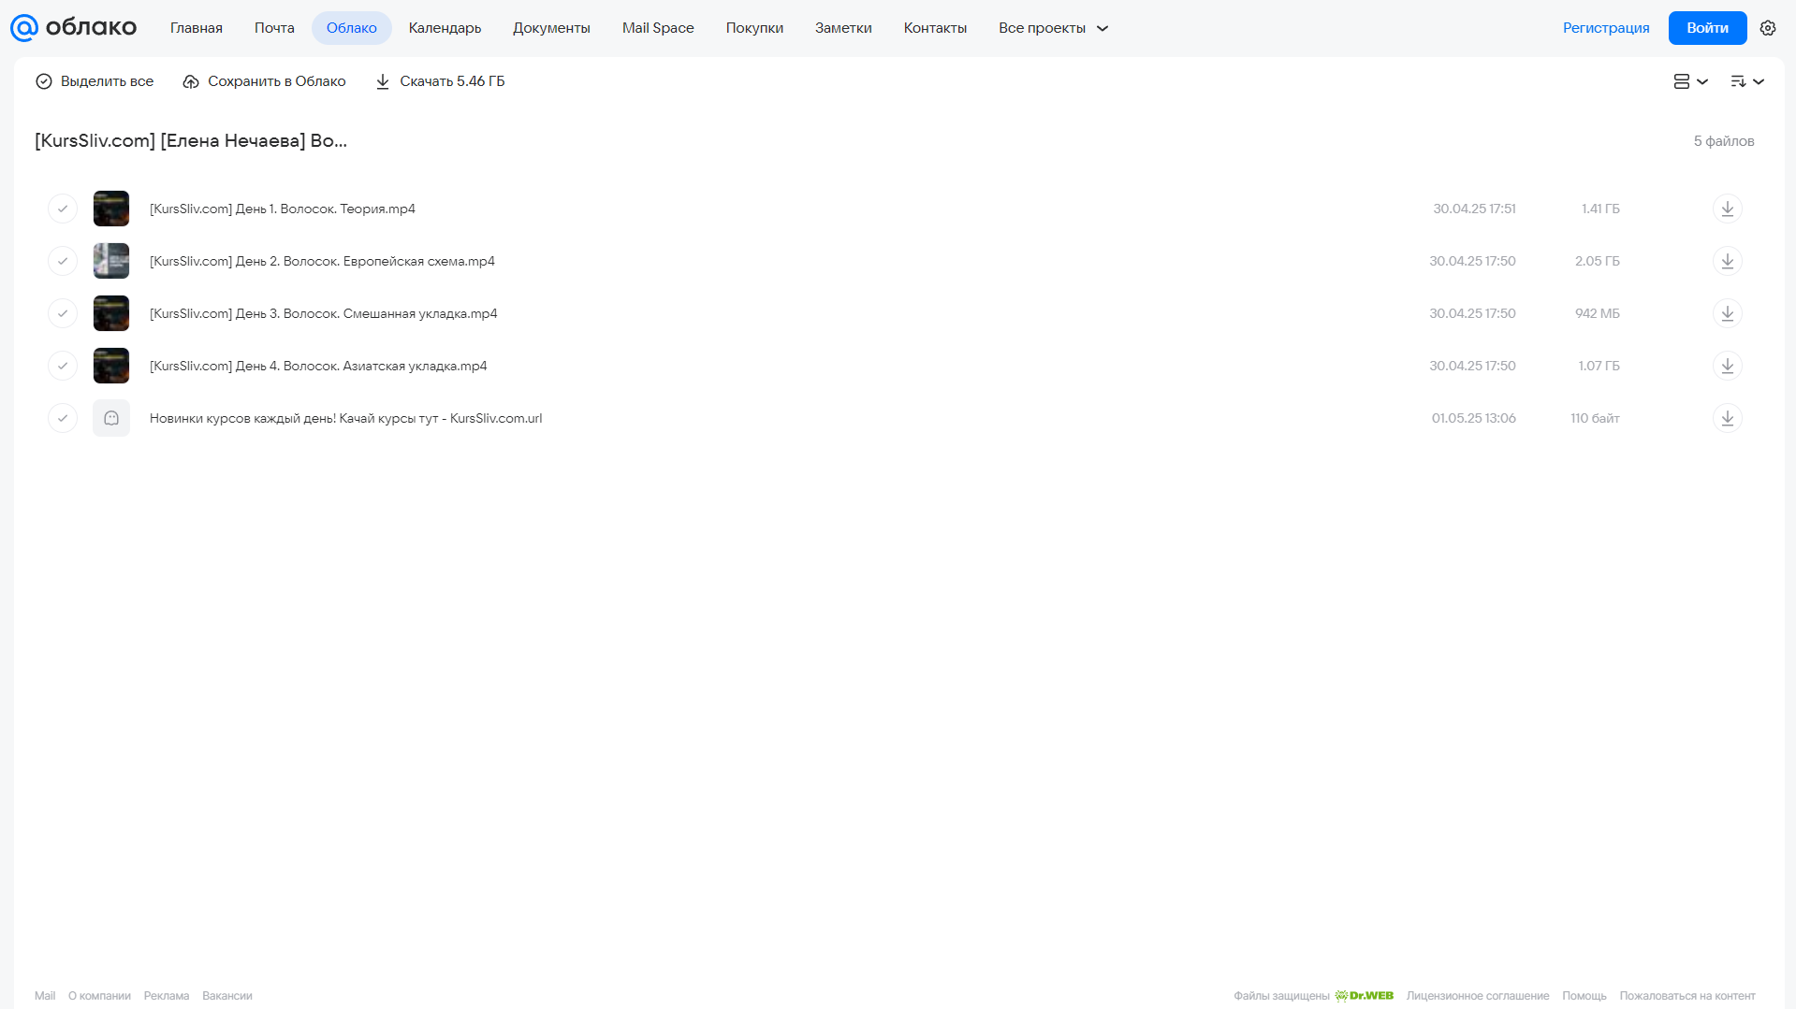Image resolution: width=1796 pixels, height=1009 pixels.
Task: Click Скачать 5.46 ГБ button
Action: (440, 81)
